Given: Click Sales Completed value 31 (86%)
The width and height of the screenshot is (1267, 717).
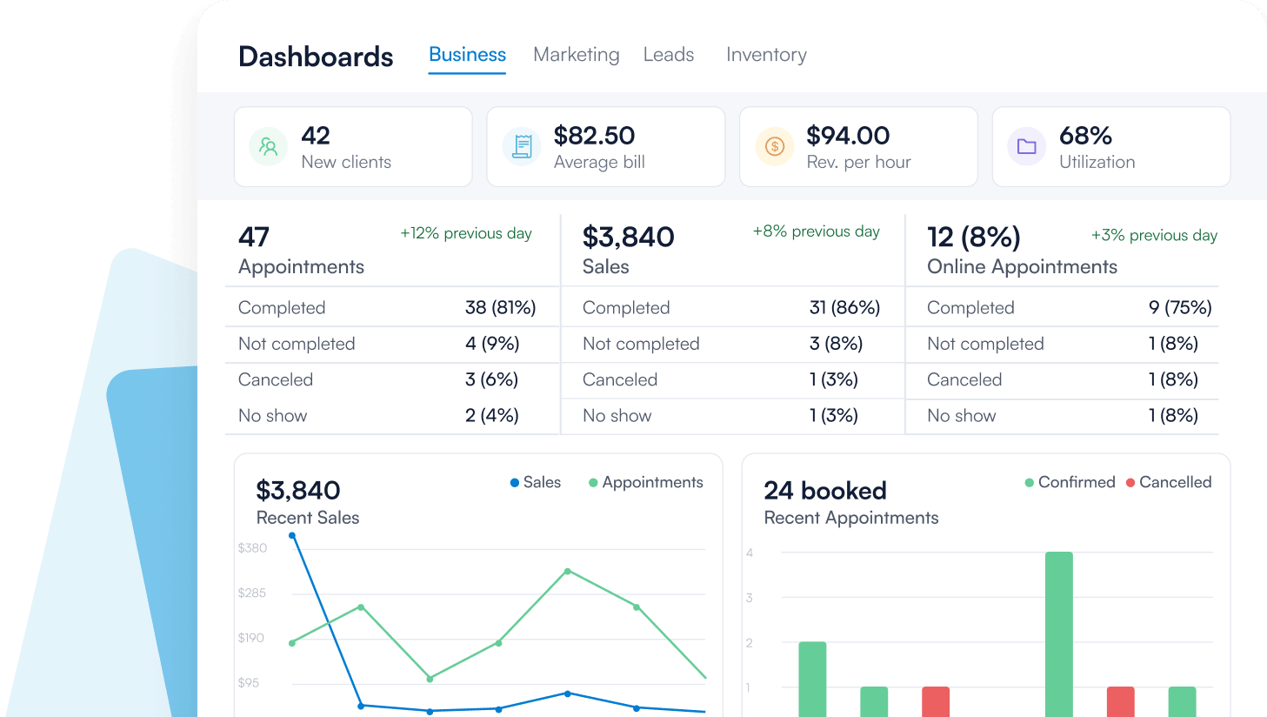Looking at the screenshot, I should pyautogui.click(x=844, y=308).
